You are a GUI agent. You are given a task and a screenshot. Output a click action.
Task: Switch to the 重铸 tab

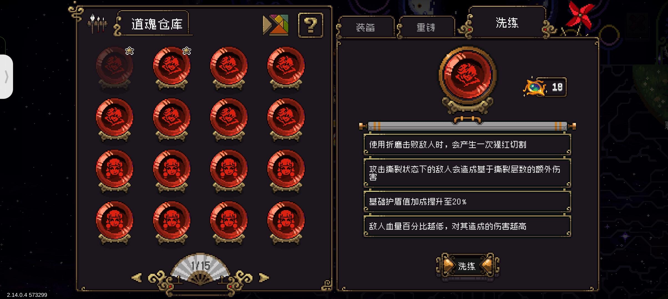(x=426, y=27)
